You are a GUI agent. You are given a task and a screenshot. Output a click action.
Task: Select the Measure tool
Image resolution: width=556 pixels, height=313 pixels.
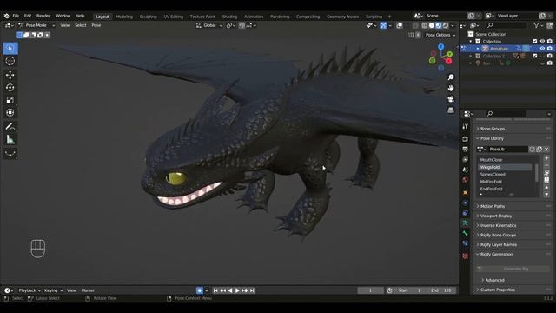point(10,140)
